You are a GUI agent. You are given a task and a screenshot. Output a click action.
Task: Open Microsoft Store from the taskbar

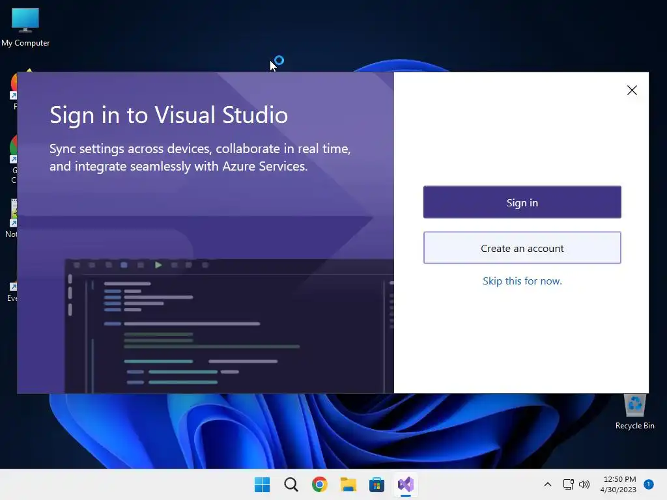point(376,484)
